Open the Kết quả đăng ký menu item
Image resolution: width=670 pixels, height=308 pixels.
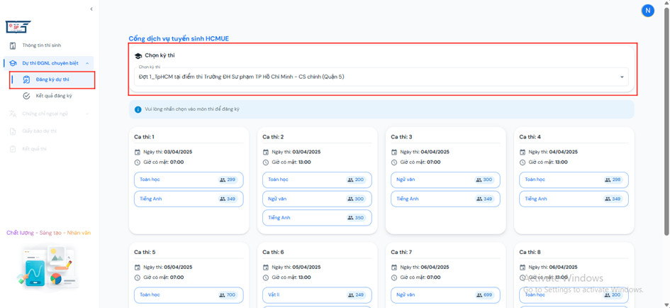[x=54, y=96]
